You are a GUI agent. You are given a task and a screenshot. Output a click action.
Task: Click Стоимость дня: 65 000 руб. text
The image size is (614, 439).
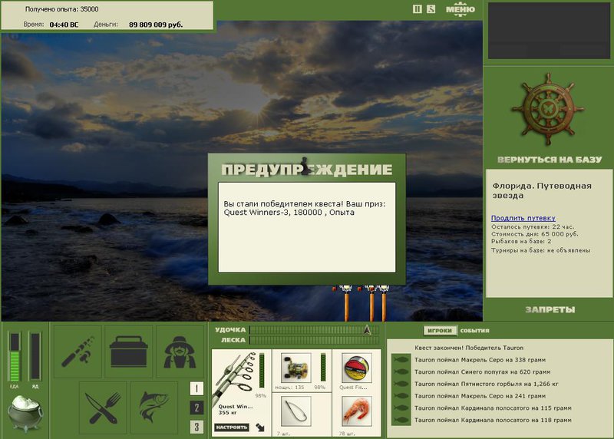point(534,234)
